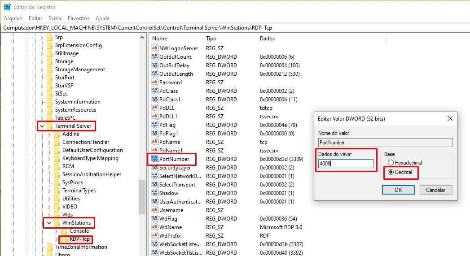Open the Exibir menu
This screenshot has height=256, width=470.
[x=55, y=18]
